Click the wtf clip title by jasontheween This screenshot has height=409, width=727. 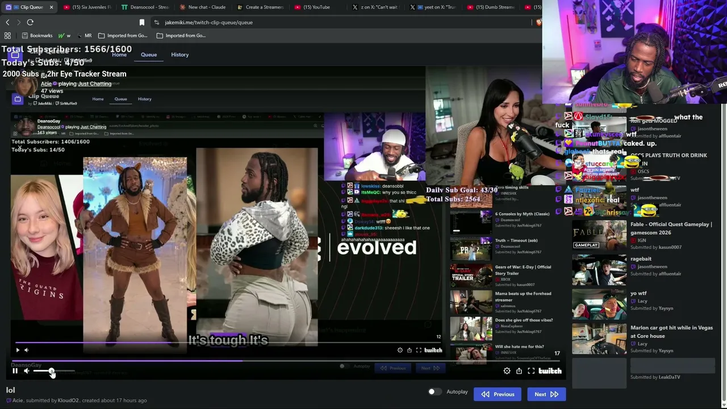(x=634, y=190)
